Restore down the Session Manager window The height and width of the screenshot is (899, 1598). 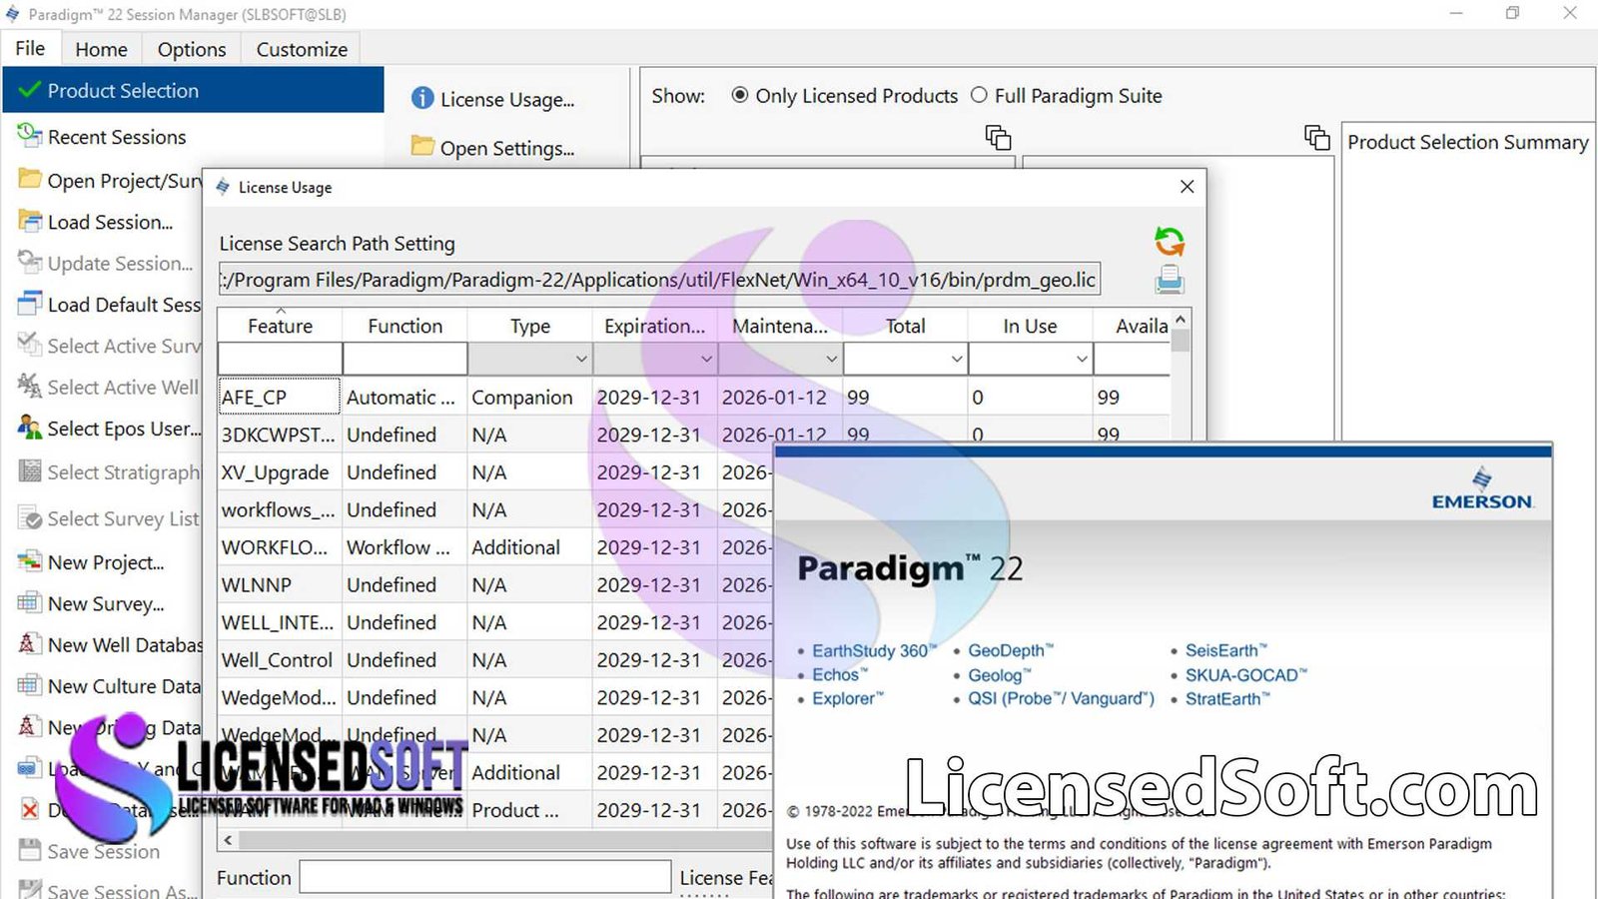tap(1512, 14)
